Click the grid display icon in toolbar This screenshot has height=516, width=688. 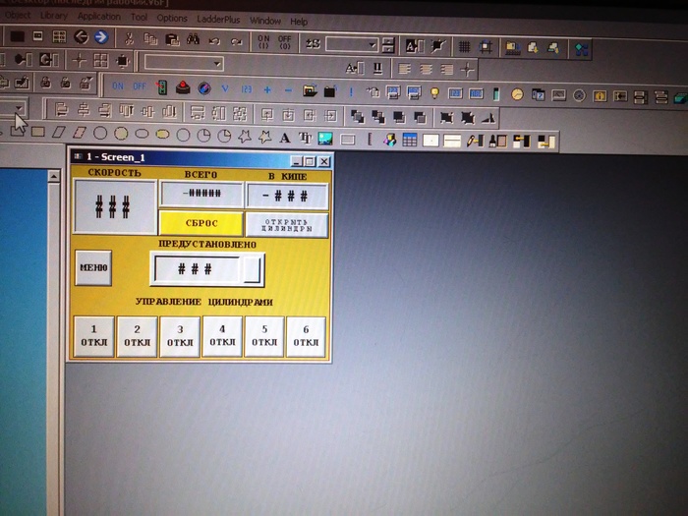(464, 45)
